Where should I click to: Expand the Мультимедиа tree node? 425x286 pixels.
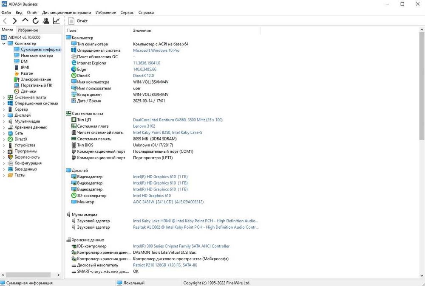point(4,121)
